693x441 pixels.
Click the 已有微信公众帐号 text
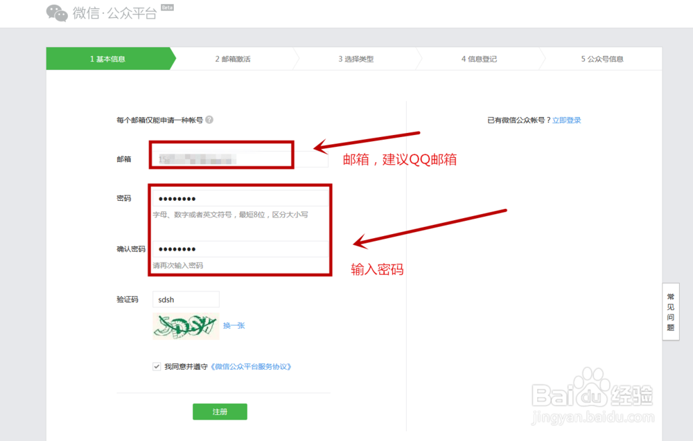point(519,120)
